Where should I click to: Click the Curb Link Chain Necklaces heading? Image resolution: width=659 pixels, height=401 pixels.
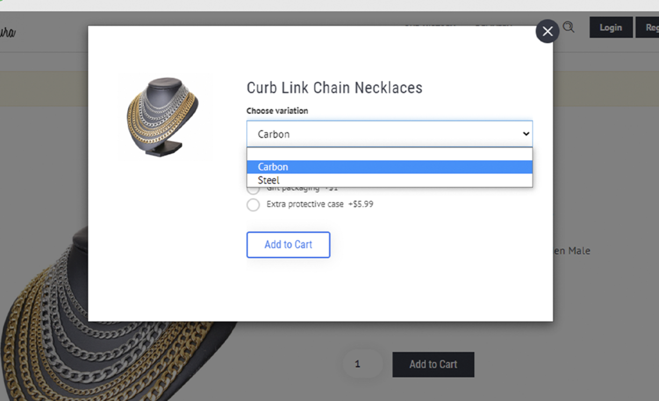pyautogui.click(x=334, y=88)
